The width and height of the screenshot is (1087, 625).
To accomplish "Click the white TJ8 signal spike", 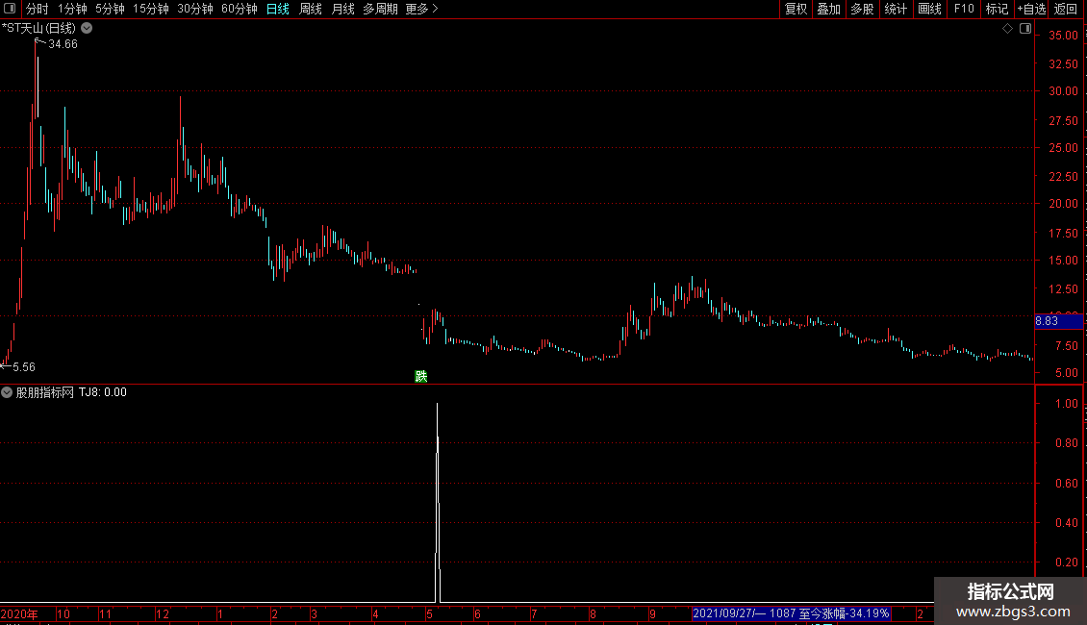I will (438, 502).
